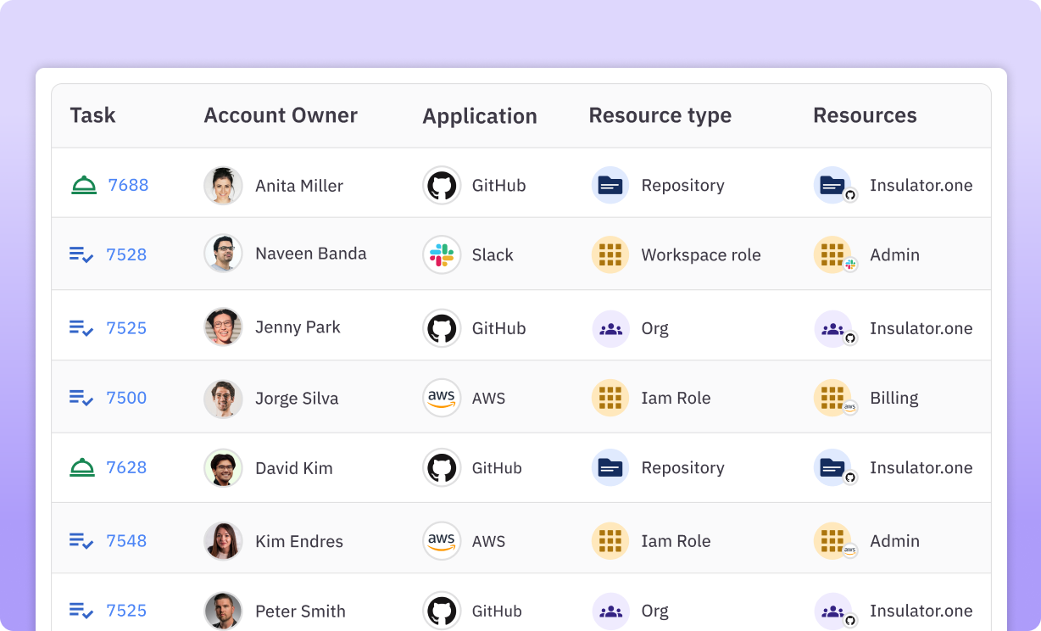Click the Org people icon in Jenny Park's row
Viewport: 1041px width, 631px height.
point(610,328)
